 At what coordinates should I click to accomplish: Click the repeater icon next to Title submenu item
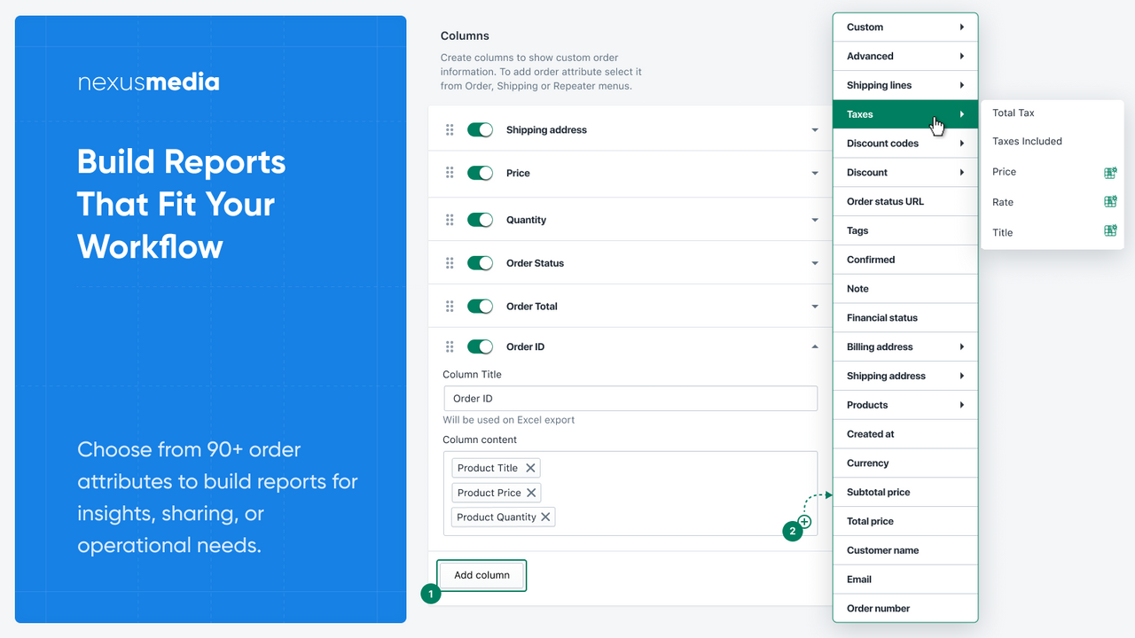[1110, 231]
